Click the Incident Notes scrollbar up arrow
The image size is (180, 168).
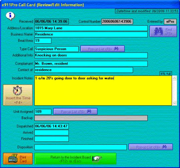coord(174,79)
